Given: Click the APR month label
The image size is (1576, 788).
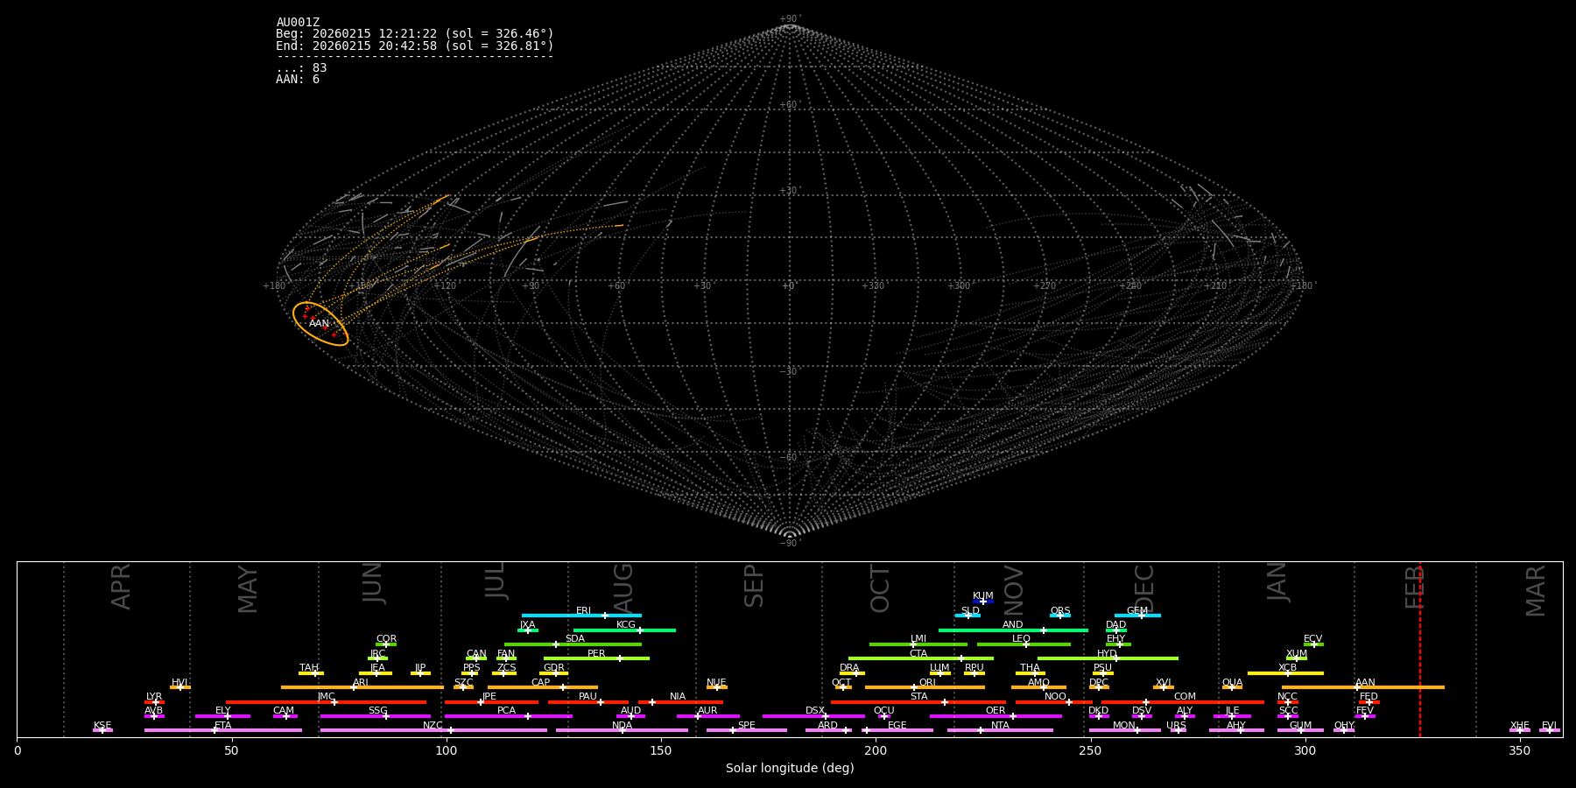Looking at the screenshot, I should click(x=121, y=587).
